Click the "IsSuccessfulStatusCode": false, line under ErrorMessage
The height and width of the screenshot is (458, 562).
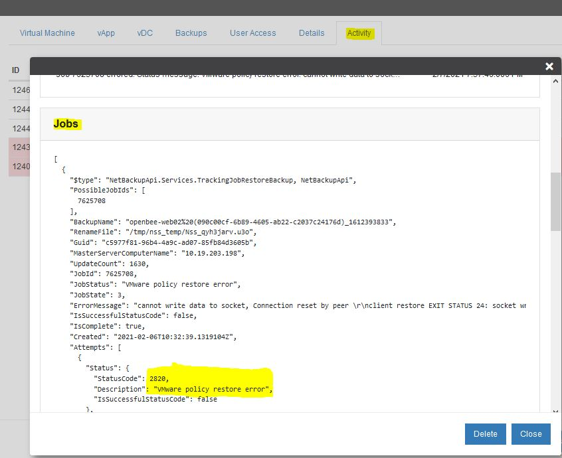[134, 315]
